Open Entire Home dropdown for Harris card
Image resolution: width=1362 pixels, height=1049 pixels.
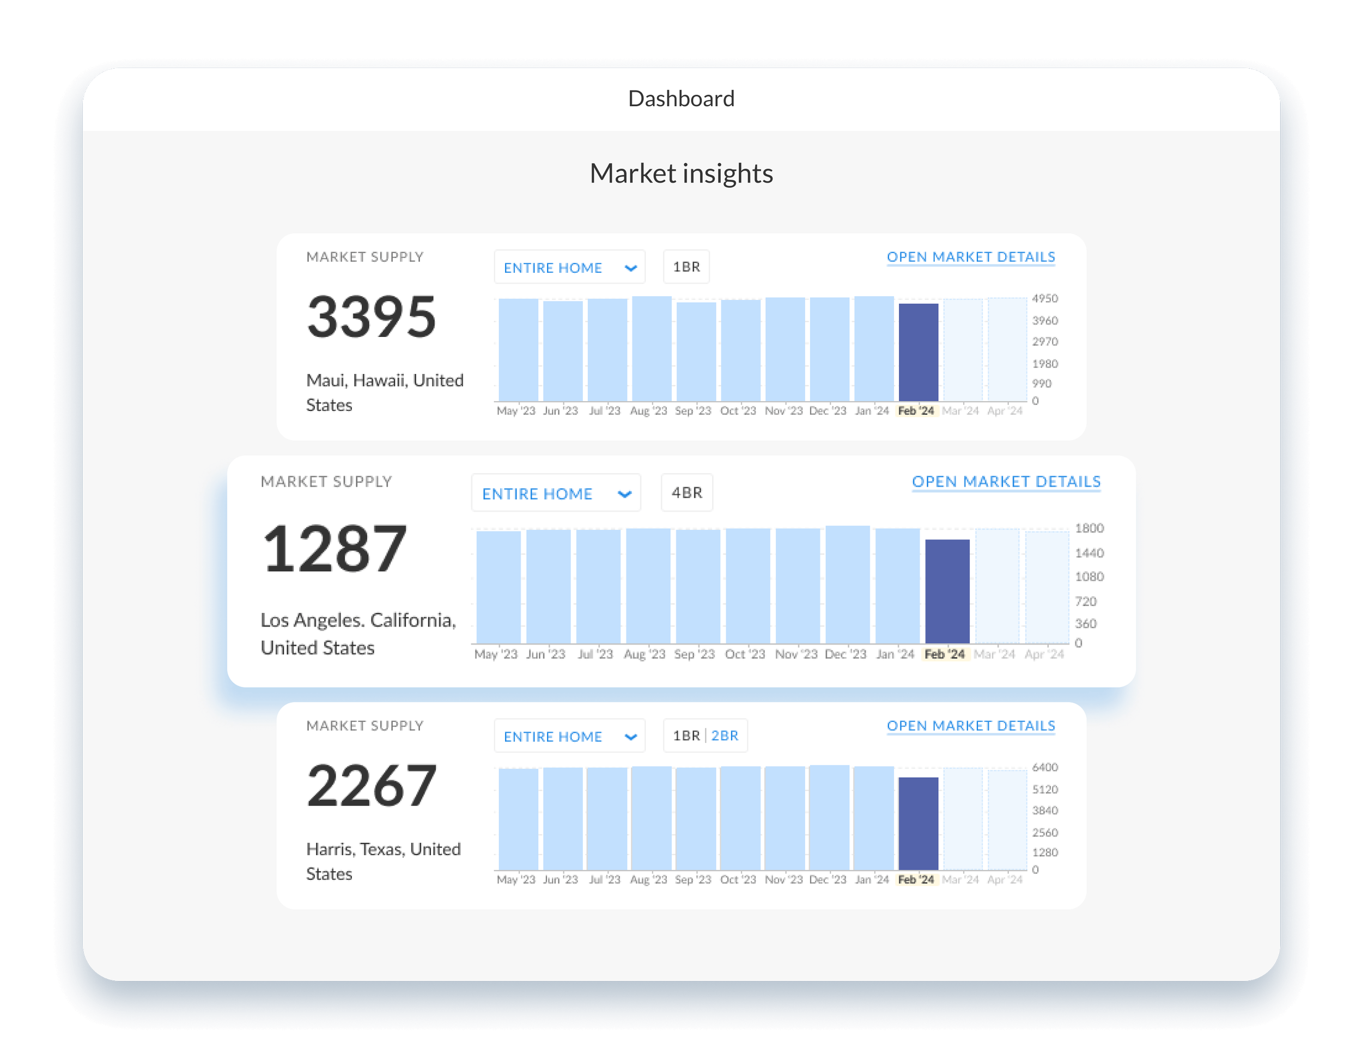pyautogui.click(x=569, y=735)
